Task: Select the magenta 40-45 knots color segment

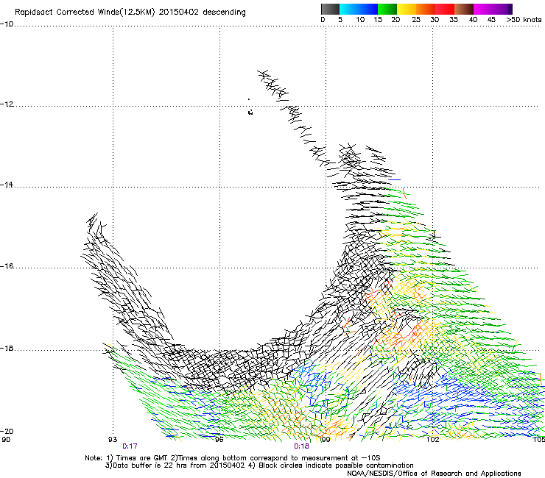Action: [483, 9]
